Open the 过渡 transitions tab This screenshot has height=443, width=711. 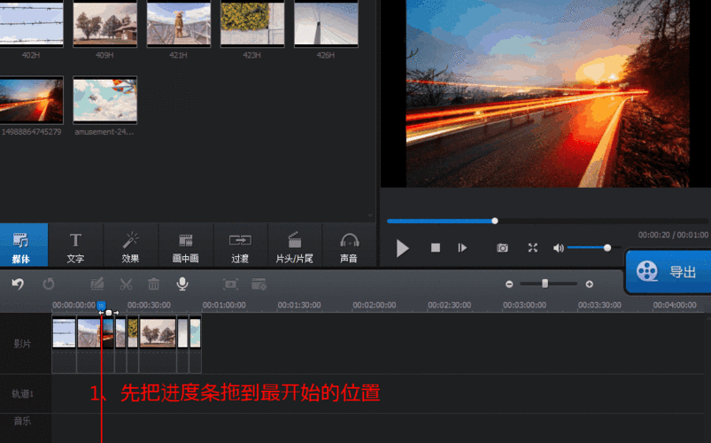pyautogui.click(x=240, y=246)
